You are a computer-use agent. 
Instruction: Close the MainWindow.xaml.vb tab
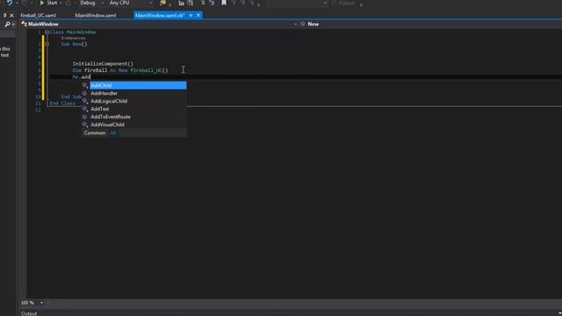[x=198, y=16]
